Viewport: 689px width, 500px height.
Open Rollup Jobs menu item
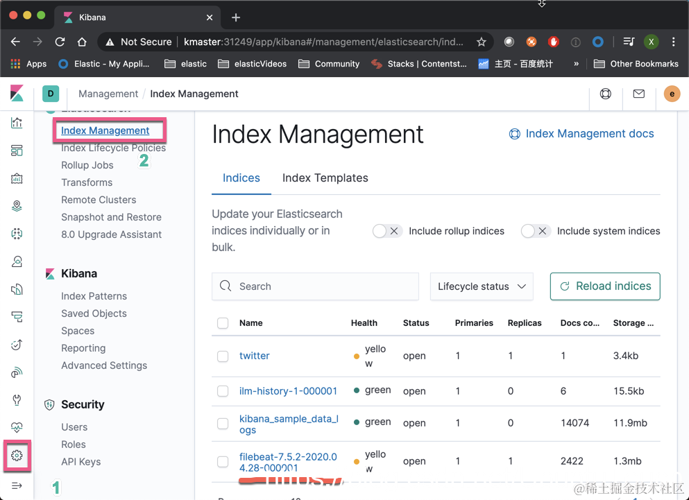[87, 165]
